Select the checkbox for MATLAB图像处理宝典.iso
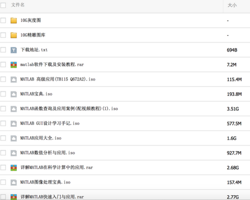The image size is (250, 200). pos(3,182)
